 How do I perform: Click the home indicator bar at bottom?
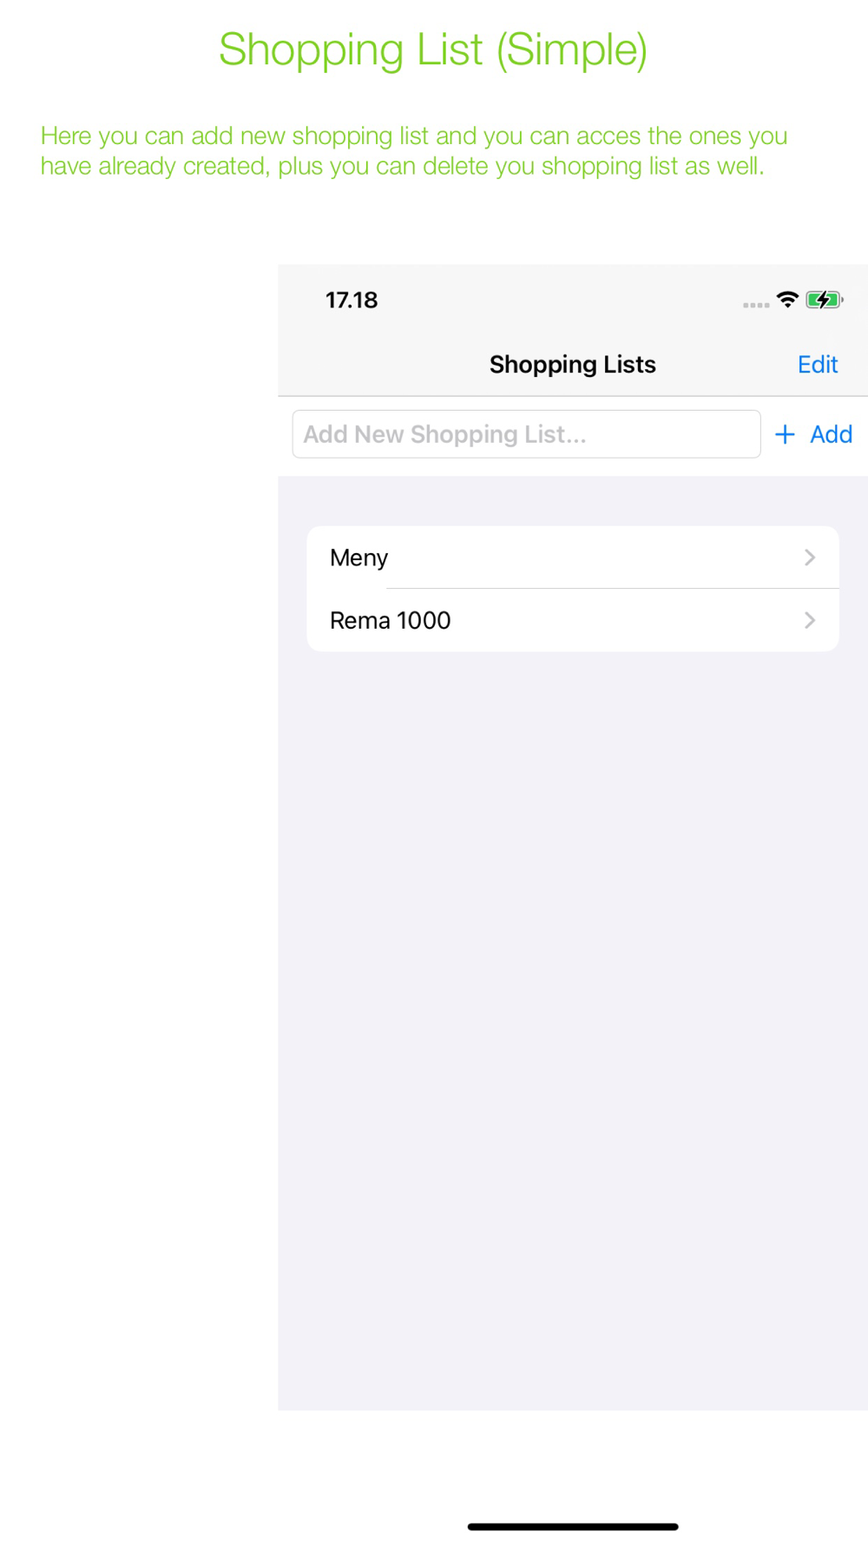[x=573, y=1526]
